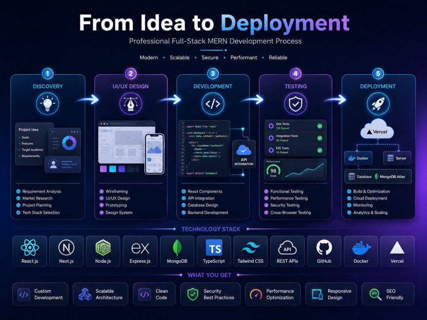Click the API Integration cloud card
Image resolution: width=427 pixels, height=320 pixels.
pos(244,154)
